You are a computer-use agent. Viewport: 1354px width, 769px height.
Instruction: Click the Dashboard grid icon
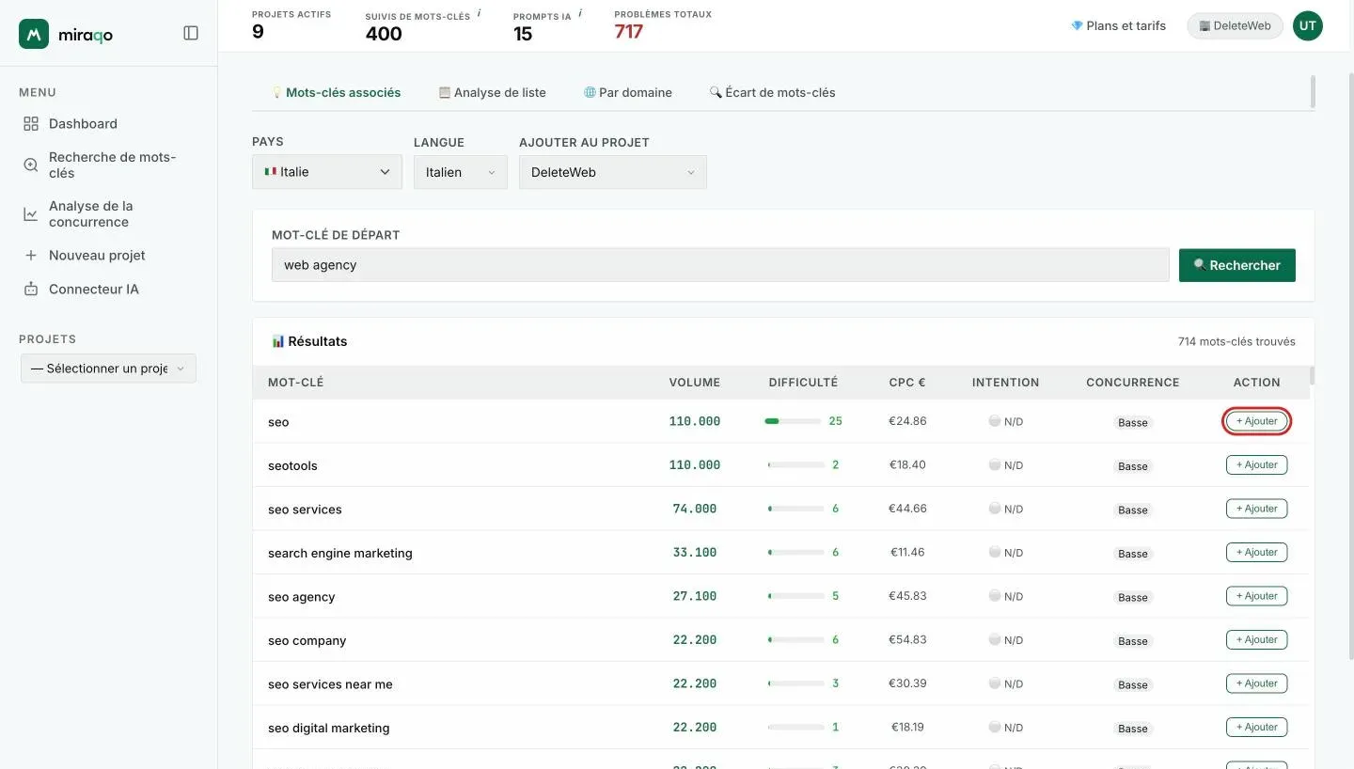31,124
